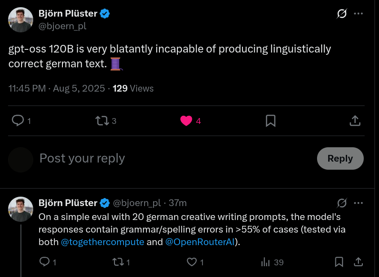Click the Post your reply field
Image resolution: width=379 pixels, height=277 pixels.
(171, 158)
